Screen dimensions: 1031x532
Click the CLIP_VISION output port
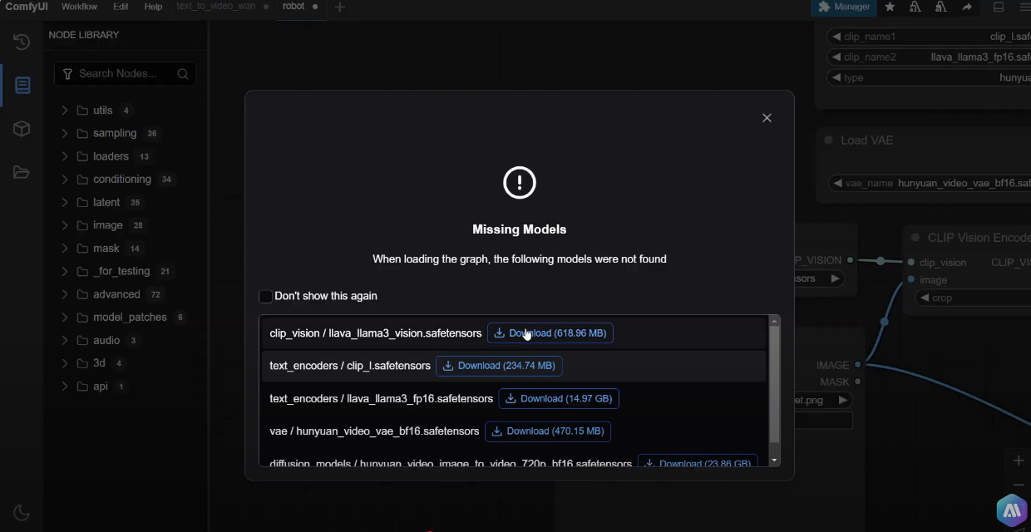(850, 260)
